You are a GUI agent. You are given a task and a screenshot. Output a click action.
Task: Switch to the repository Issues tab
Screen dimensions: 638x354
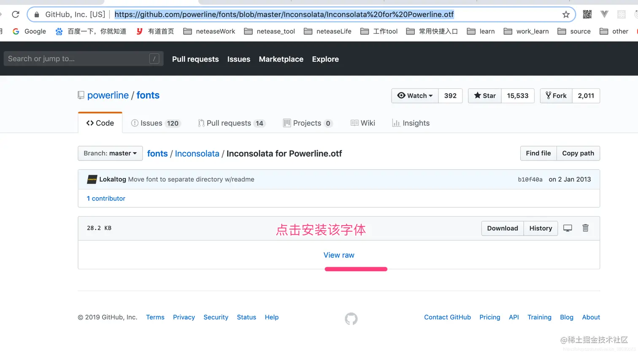tap(156, 123)
